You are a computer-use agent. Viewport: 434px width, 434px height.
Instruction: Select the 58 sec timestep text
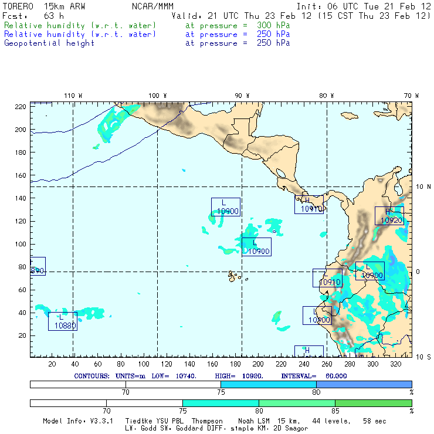(375, 421)
